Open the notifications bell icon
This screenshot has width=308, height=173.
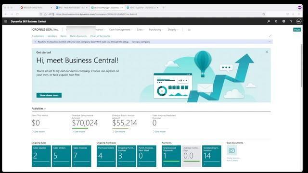click(x=276, y=21)
